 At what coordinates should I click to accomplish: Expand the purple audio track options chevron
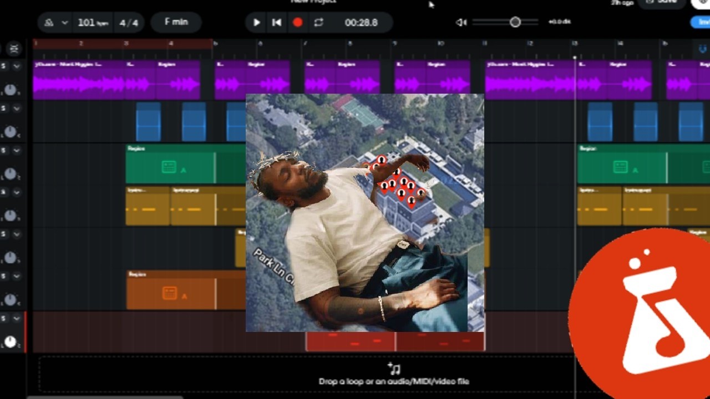click(17, 66)
